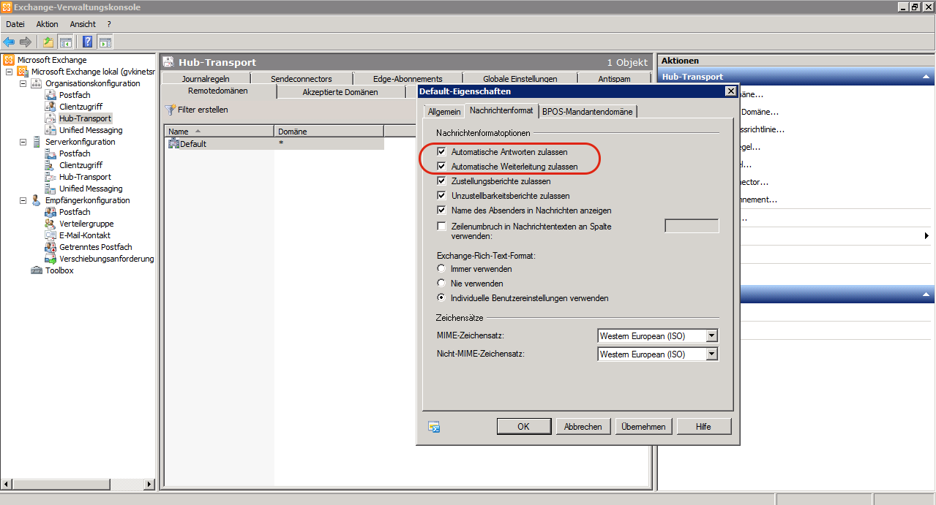Open the Akzeptierte Domänen tab
Image resolution: width=936 pixels, height=505 pixels.
340,92
